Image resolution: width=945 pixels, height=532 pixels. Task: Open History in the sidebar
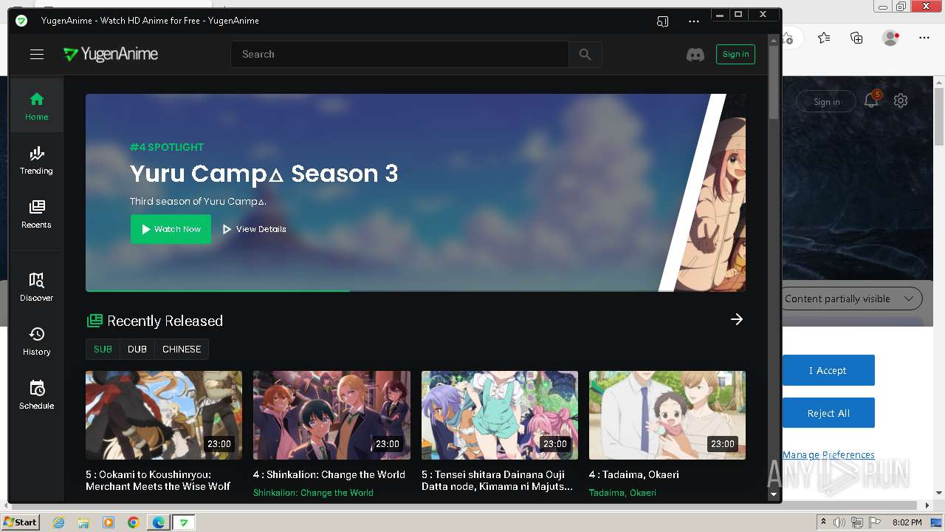pos(36,341)
